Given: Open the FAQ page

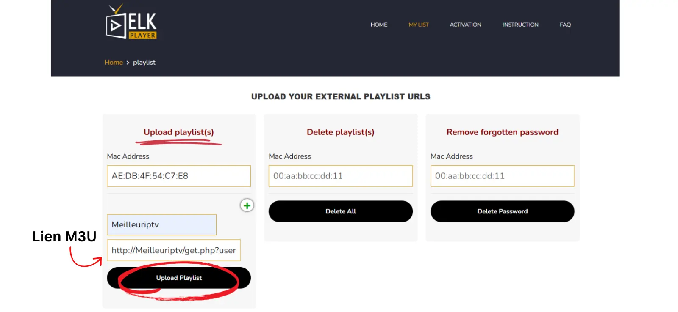Looking at the screenshot, I should pyautogui.click(x=565, y=25).
